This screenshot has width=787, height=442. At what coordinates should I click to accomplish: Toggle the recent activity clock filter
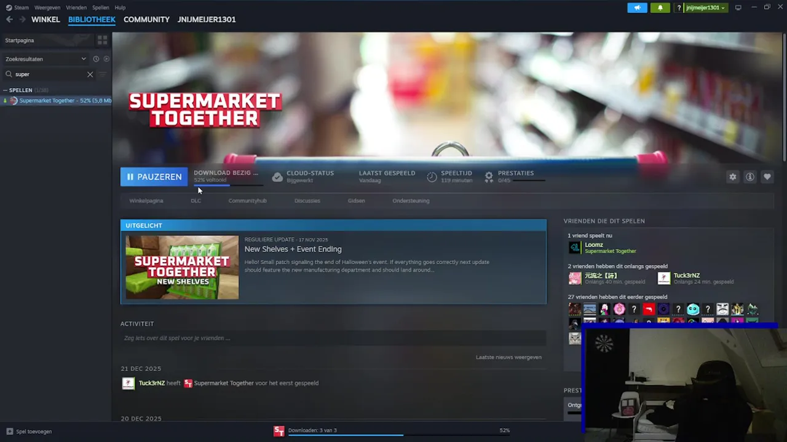coord(96,59)
